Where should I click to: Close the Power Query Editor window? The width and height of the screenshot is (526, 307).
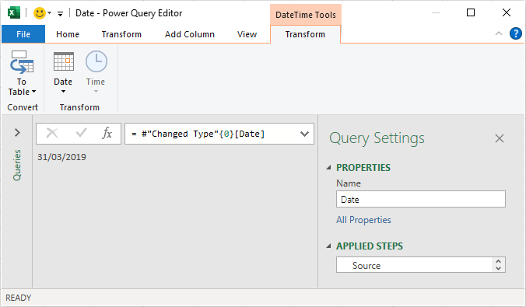coord(507,12)
